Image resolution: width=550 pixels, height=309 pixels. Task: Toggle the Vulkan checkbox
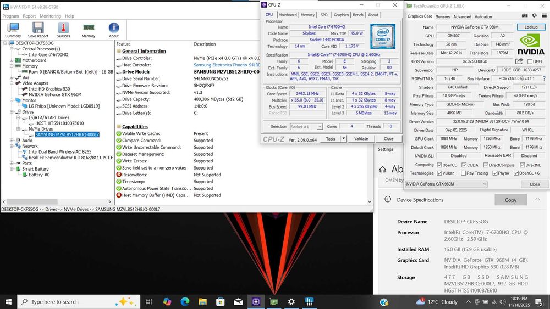(x=439, y=173)
